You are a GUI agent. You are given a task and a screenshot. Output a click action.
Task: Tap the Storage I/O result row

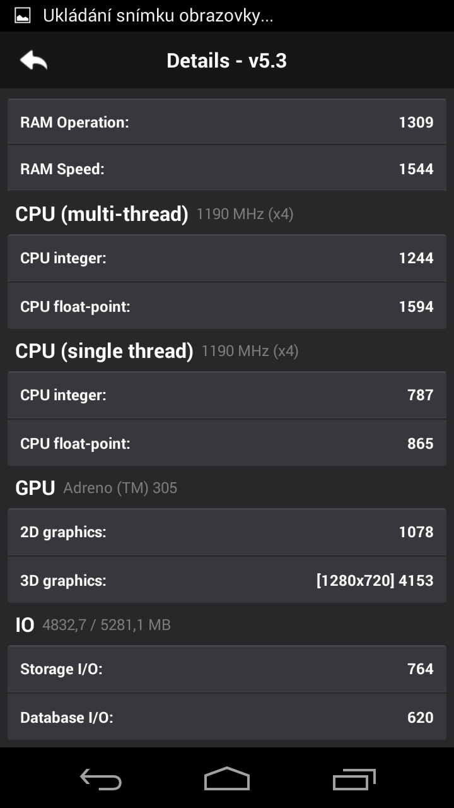pos(227,668)
